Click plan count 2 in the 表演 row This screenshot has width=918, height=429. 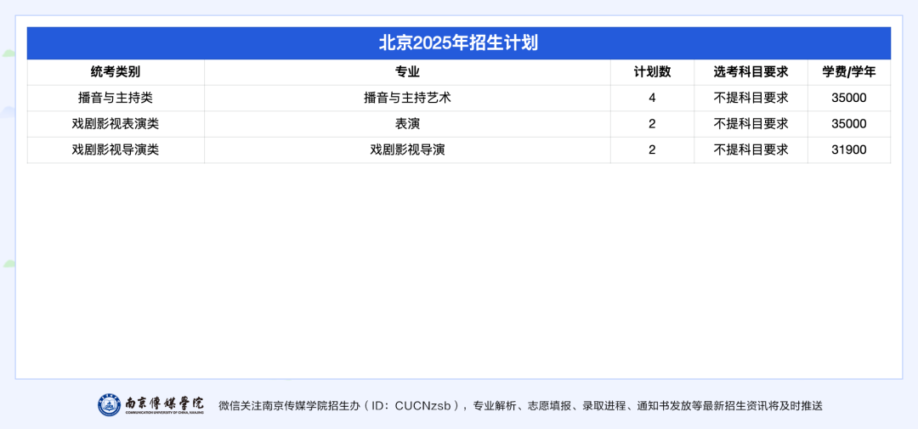652,123
